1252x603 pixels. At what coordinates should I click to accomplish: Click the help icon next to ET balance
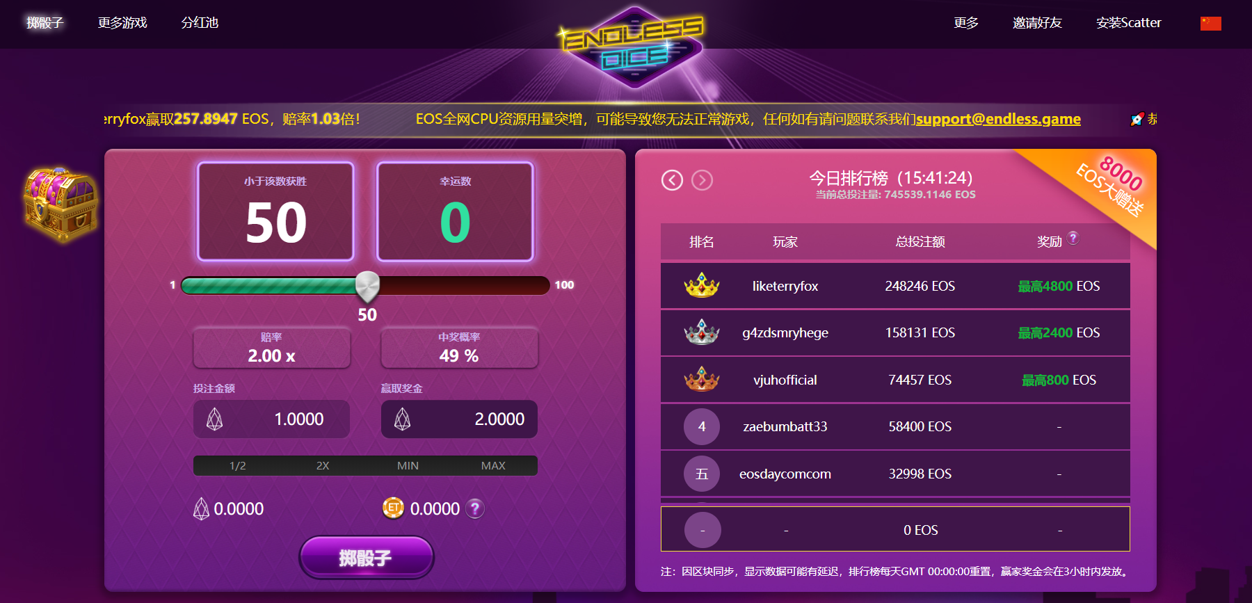(x=475, y=508)
